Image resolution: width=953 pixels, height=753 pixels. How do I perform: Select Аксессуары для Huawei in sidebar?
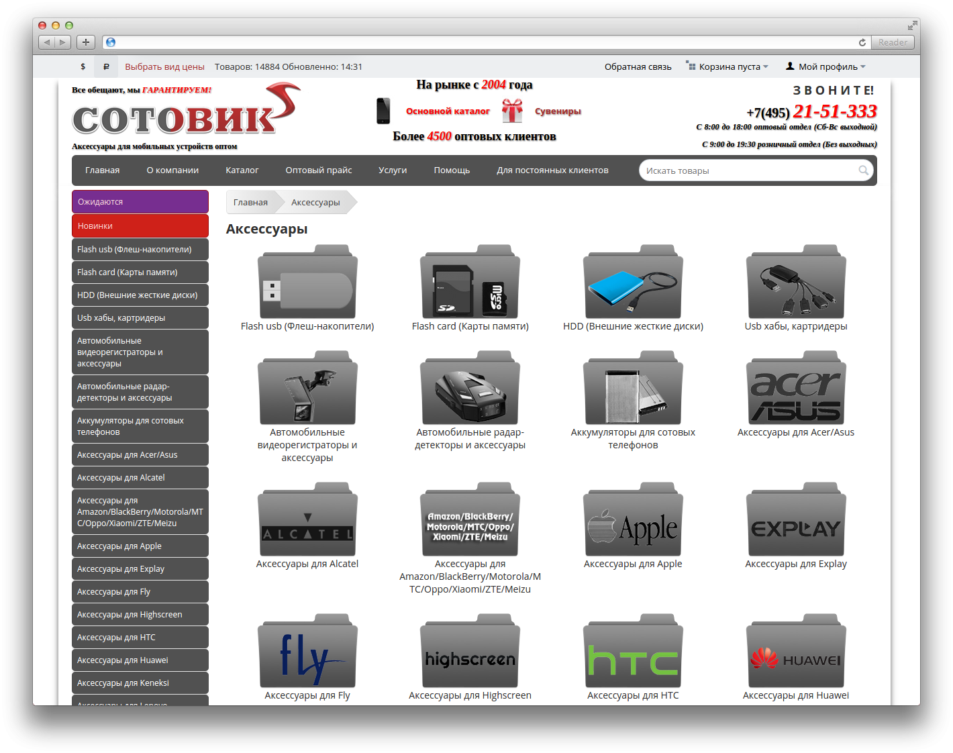point(140,660)
